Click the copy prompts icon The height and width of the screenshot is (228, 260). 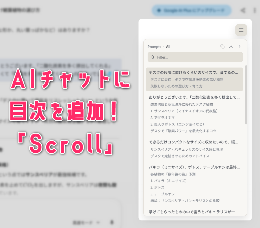pyautogui.click(x=222, y=46)
